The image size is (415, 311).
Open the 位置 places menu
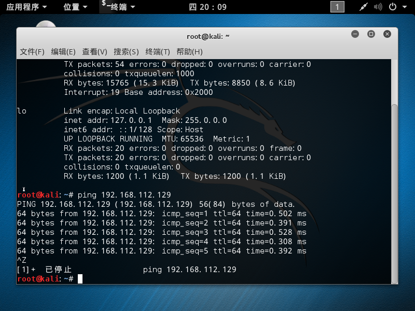click(75, 7)
